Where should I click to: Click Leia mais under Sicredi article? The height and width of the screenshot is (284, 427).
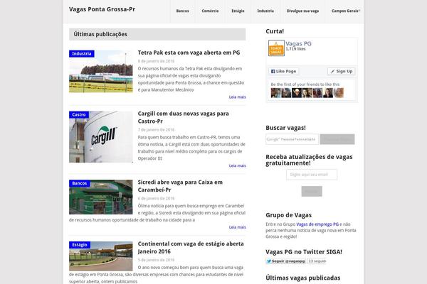[x=237, y=227]
